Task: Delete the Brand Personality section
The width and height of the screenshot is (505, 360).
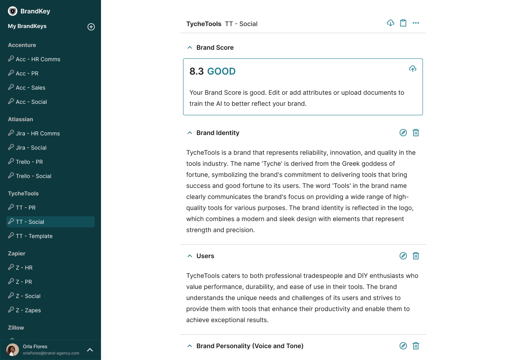Action: coord(416,346)
